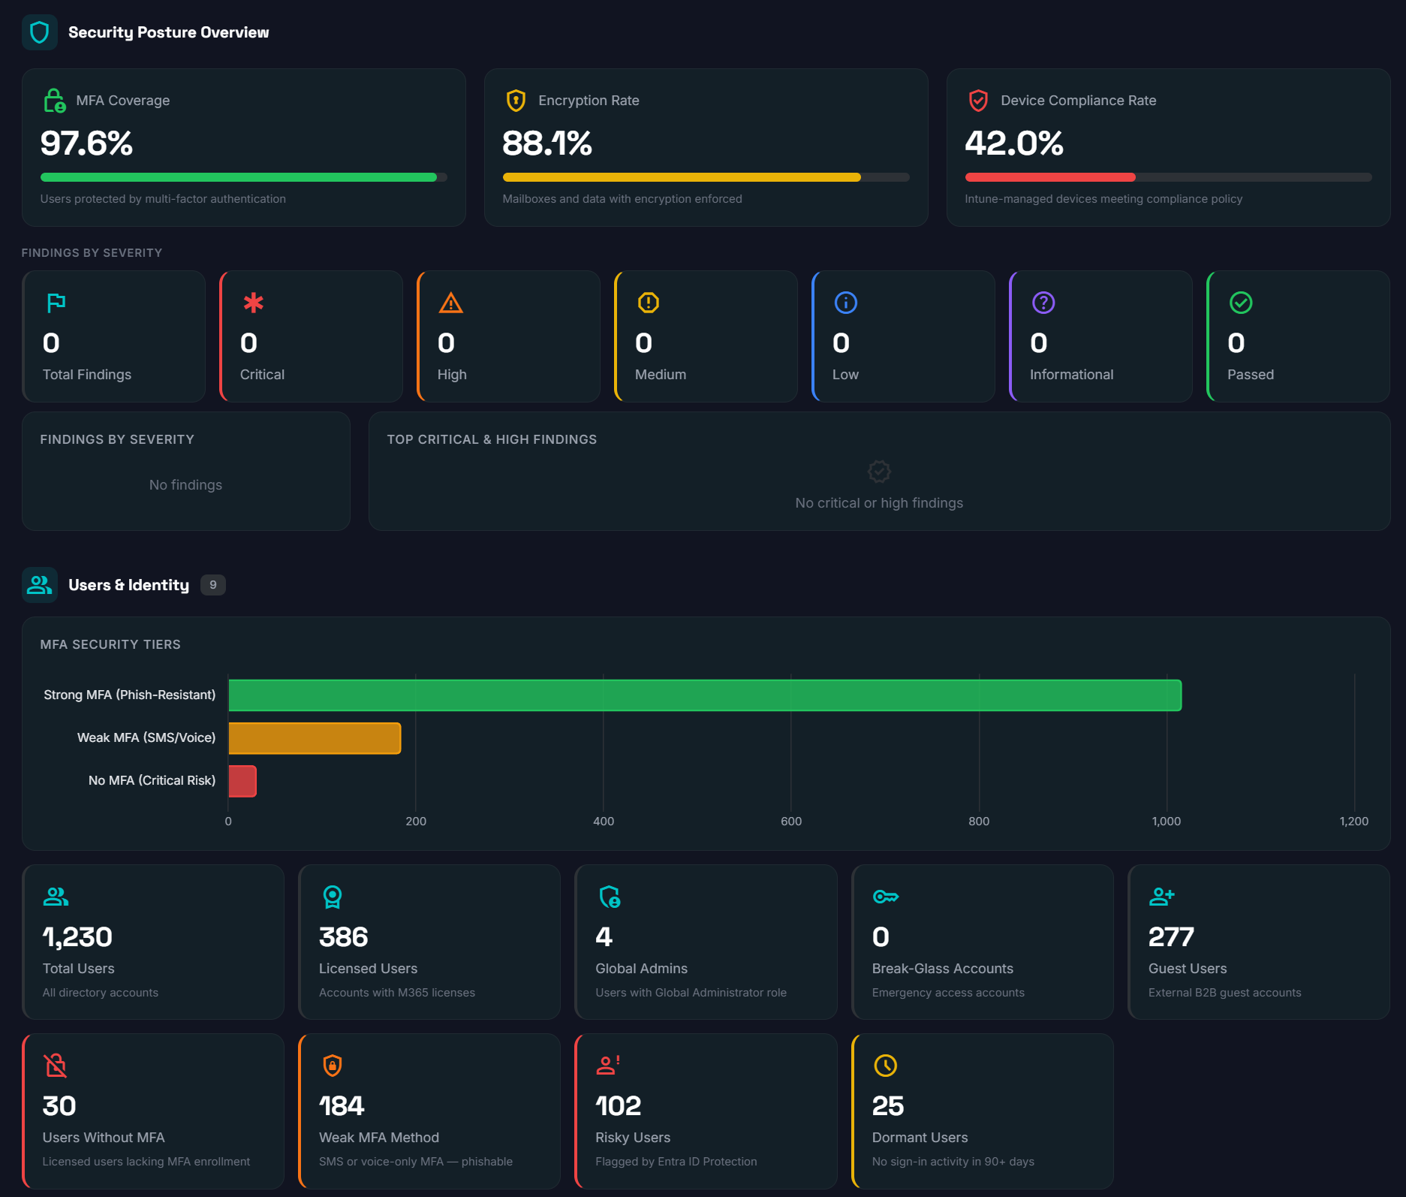Click the Total Findings flag icon
This screenshot has width=1406, height=1197.
click(56, 303)
